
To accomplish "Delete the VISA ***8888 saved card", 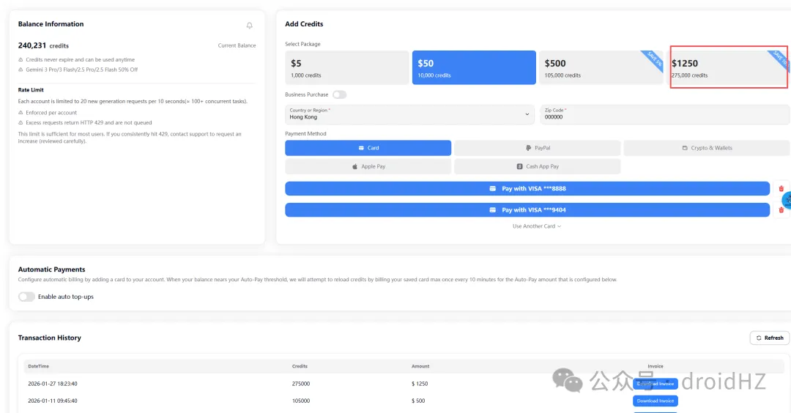I will (781, 189).
